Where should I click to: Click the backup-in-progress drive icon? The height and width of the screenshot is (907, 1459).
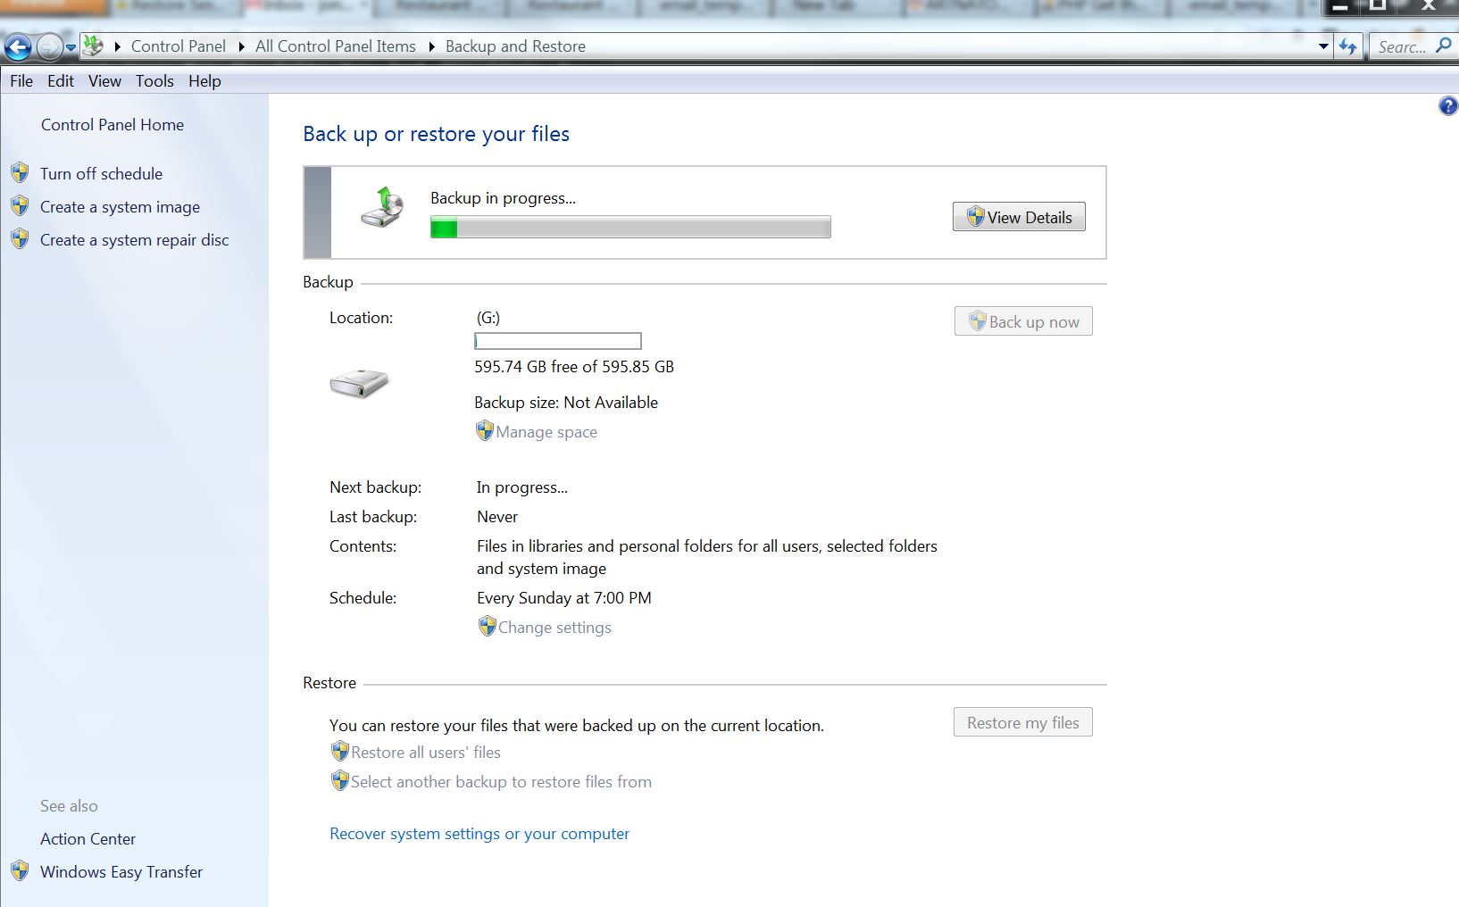(382, 208)
